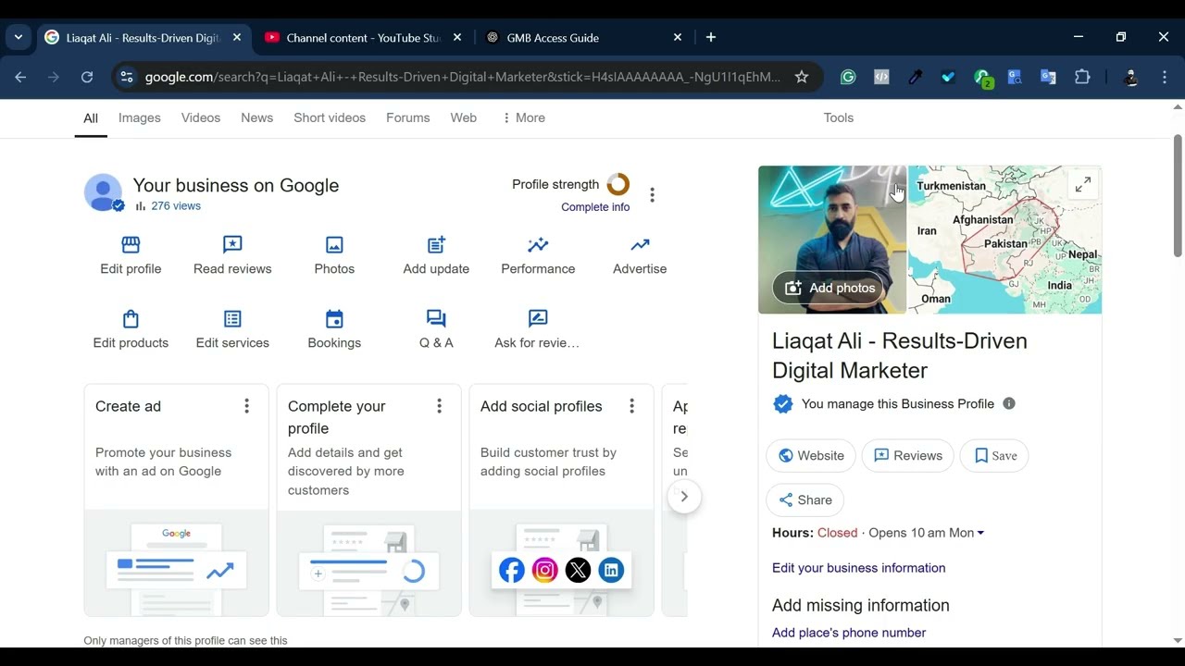Switch to Forums results
The image size is (1185, 666).
(408, 117)
